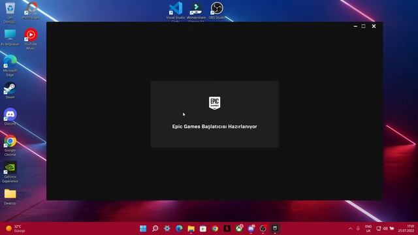Viewport: 418px width, 235px height.
Task: Open the Xbox app in the taskbar
Action: 239,228
